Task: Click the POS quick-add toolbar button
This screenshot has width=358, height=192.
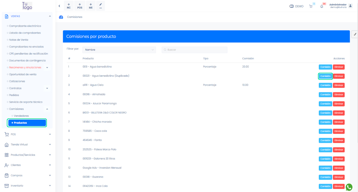Action: coord(80,6)
